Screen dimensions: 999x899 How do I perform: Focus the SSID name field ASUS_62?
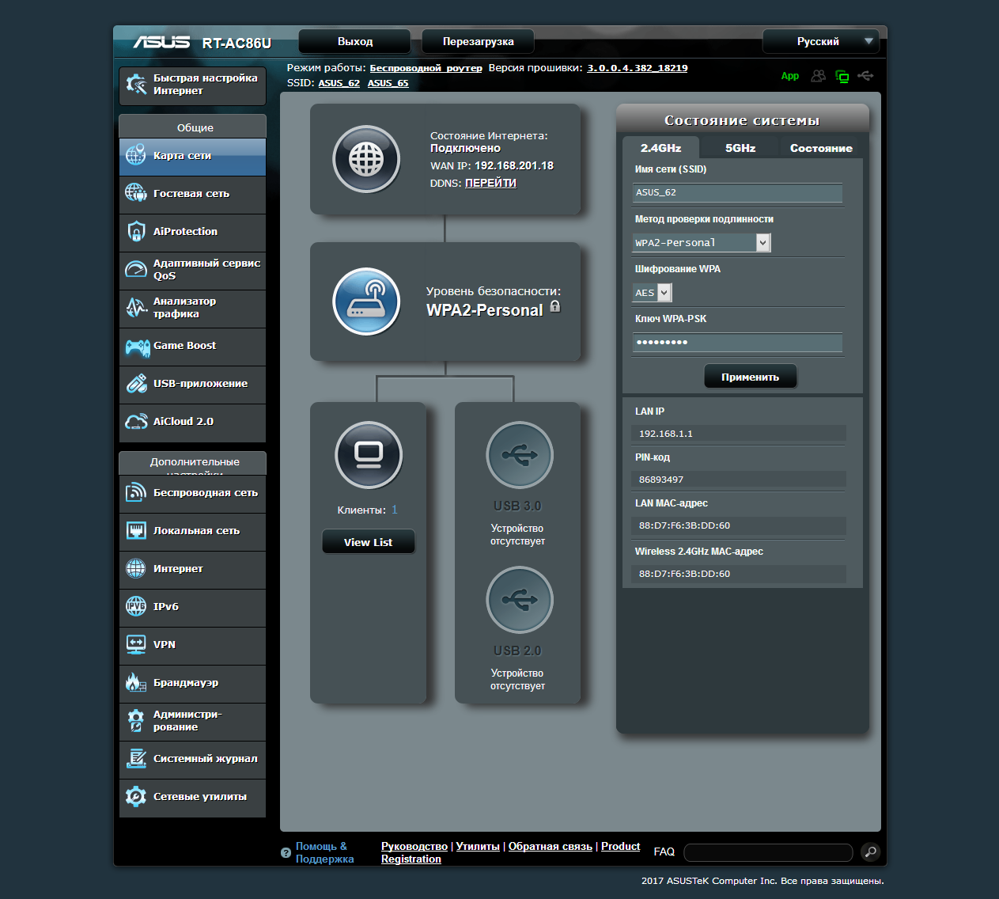(737, 192)
